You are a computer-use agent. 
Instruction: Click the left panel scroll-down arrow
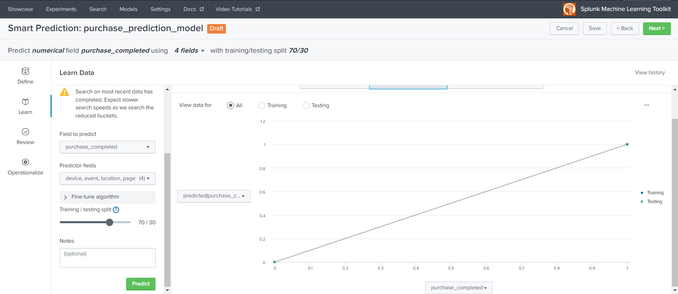tap(168, 290)
